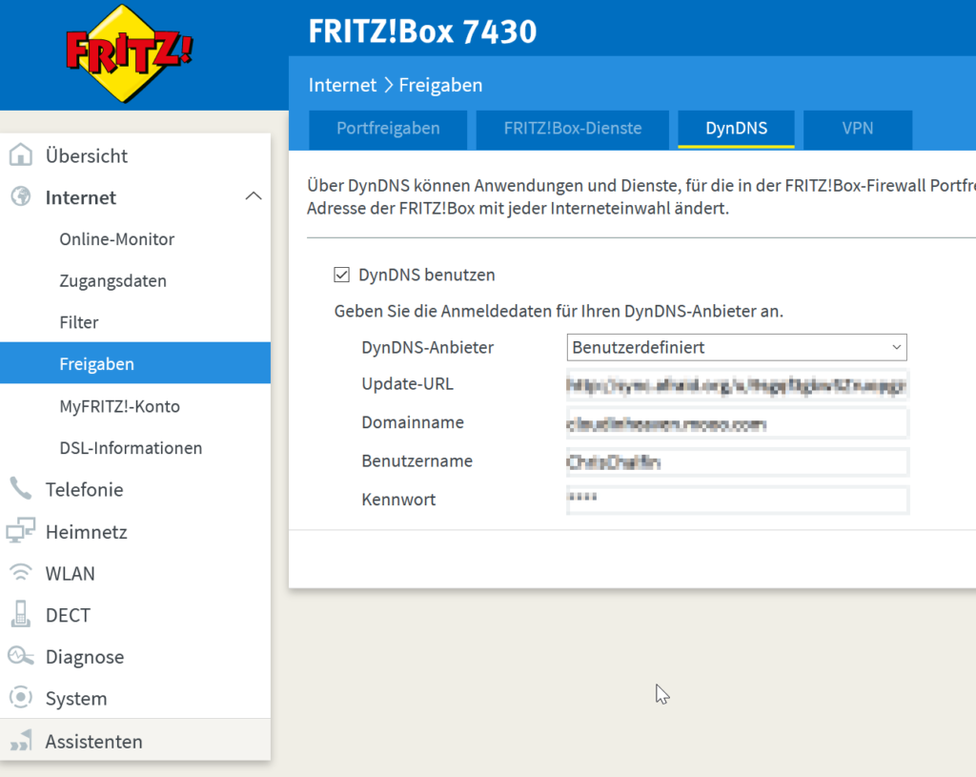
Task: Open Online-Monitor in the sidebar
Action: pos(116,239)
